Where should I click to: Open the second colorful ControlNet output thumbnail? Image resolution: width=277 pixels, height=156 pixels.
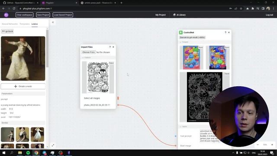(218, 58)
